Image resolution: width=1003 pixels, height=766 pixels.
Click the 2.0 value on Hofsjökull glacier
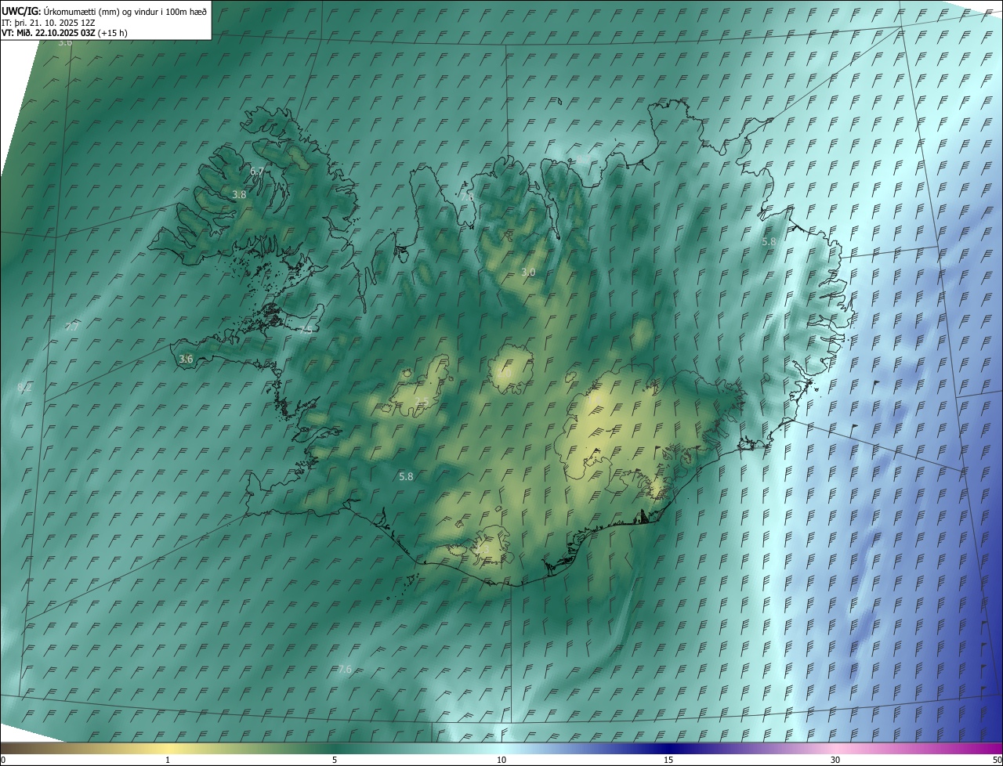click(504, 374)
